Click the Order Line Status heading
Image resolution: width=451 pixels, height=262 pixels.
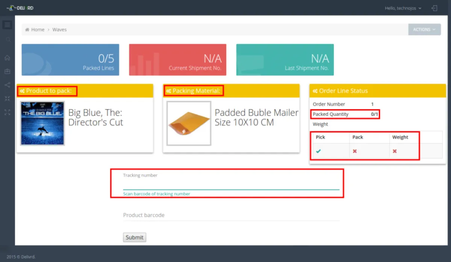343,91
